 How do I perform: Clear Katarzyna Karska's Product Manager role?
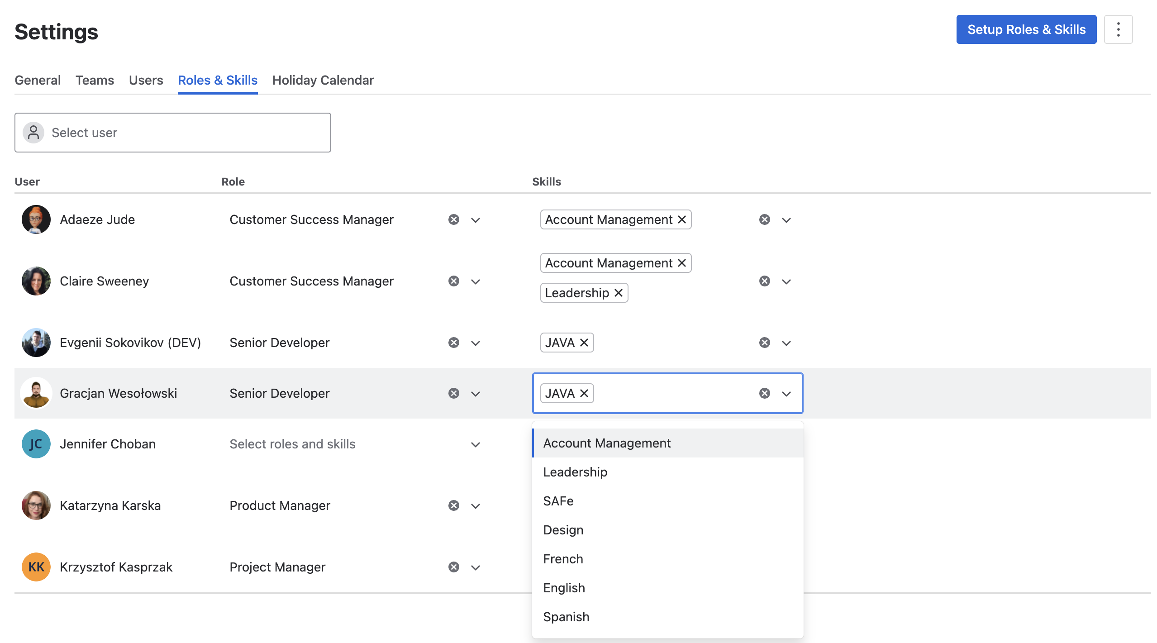click(x=453, y=505)
